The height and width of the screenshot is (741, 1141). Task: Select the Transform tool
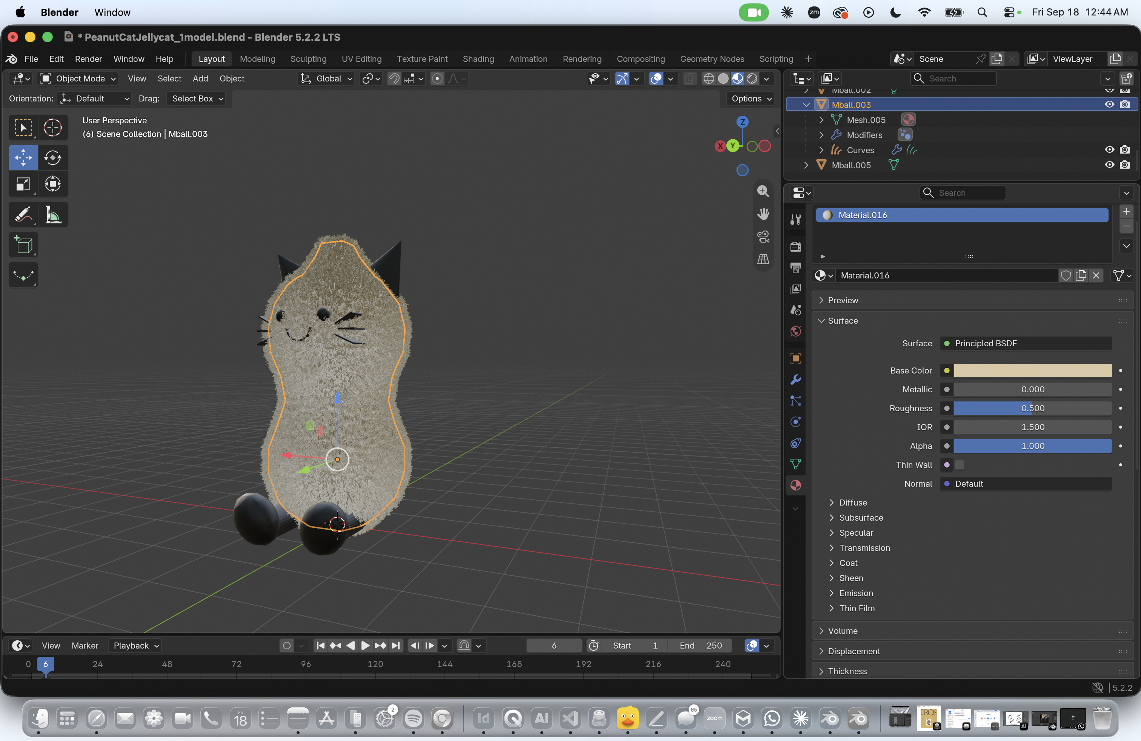click(53, 184)
